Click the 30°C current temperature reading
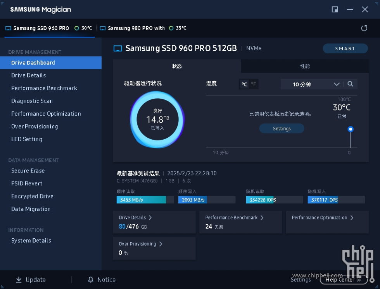This screenshot has height=289, width=380. click(x=342, y=108)
